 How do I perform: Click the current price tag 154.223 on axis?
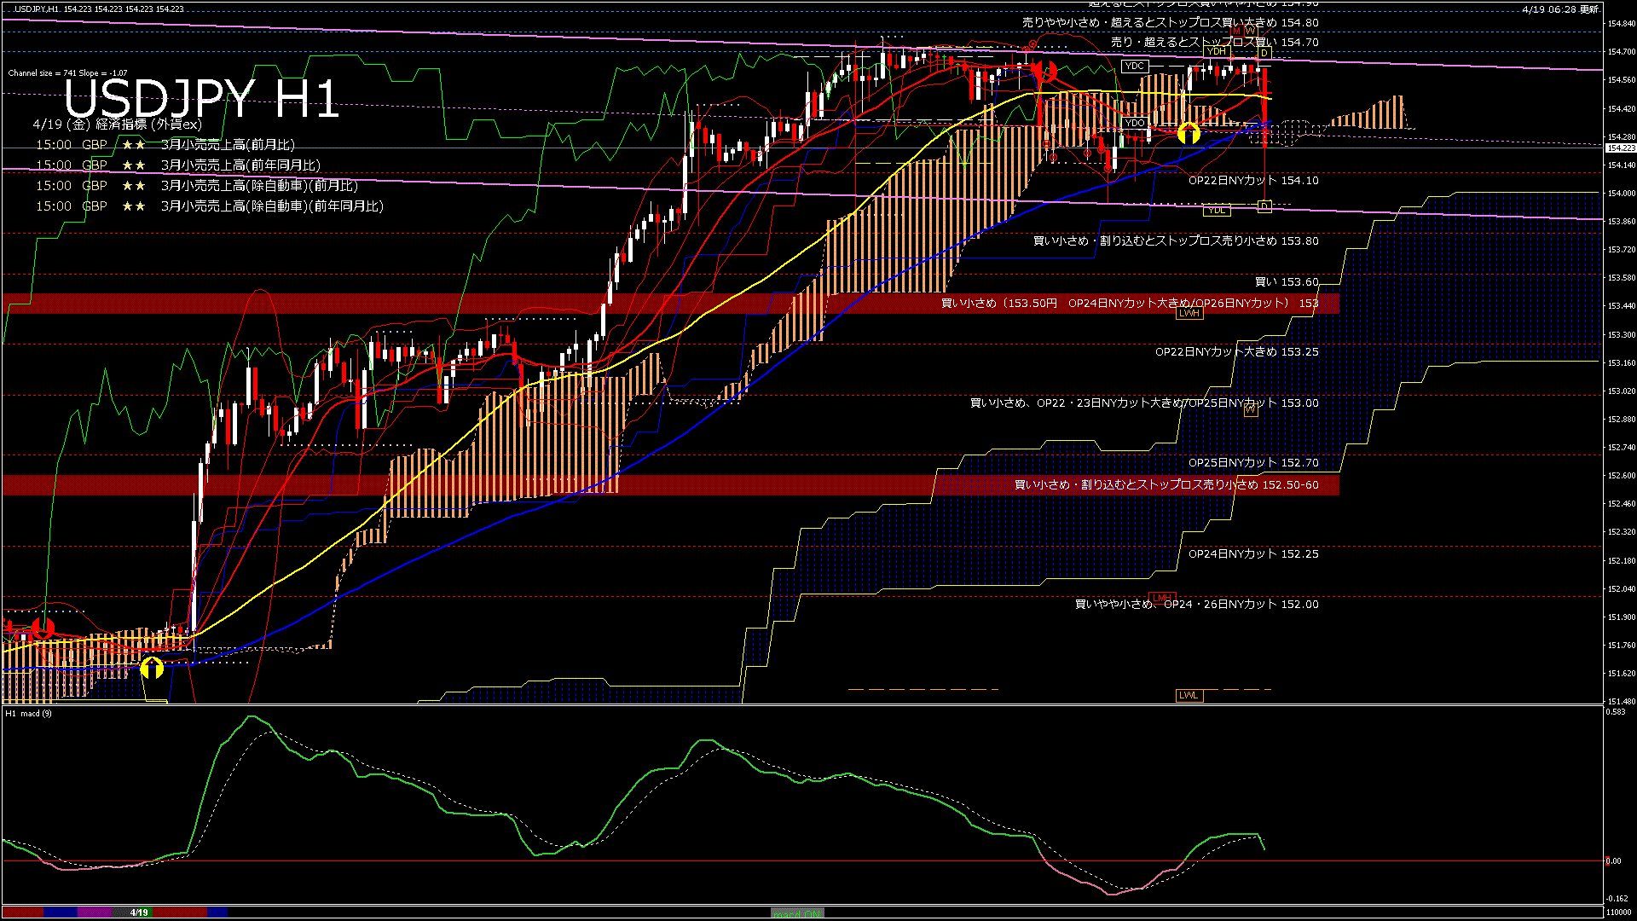[x=1620, y=148]
